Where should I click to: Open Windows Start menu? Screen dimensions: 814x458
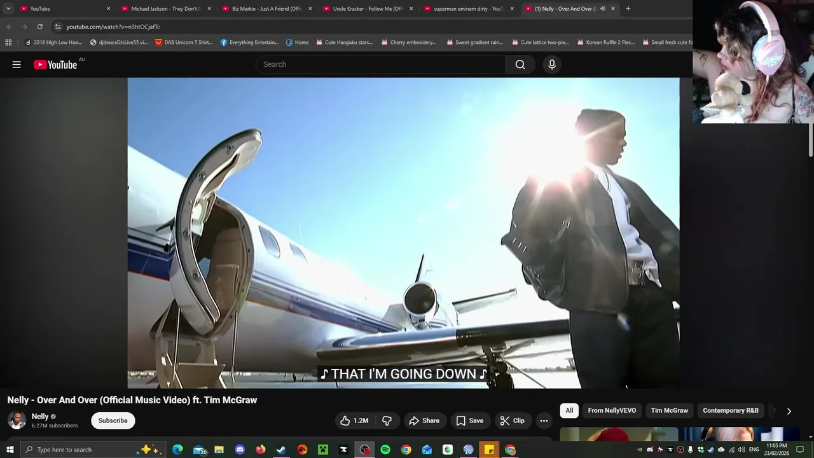[10, 450]
